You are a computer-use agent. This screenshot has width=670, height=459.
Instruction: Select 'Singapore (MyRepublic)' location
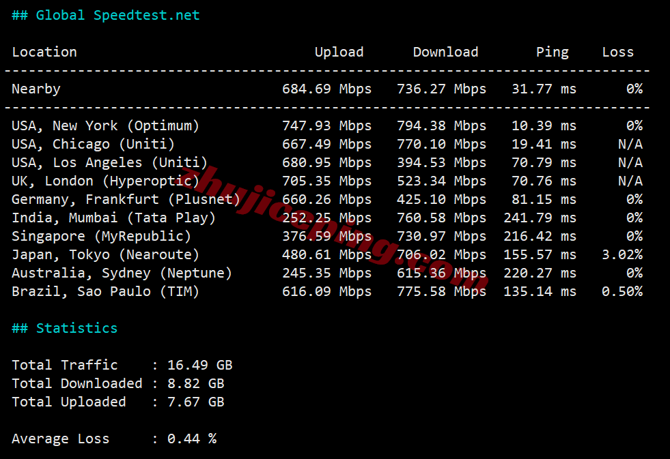(101, 237)
